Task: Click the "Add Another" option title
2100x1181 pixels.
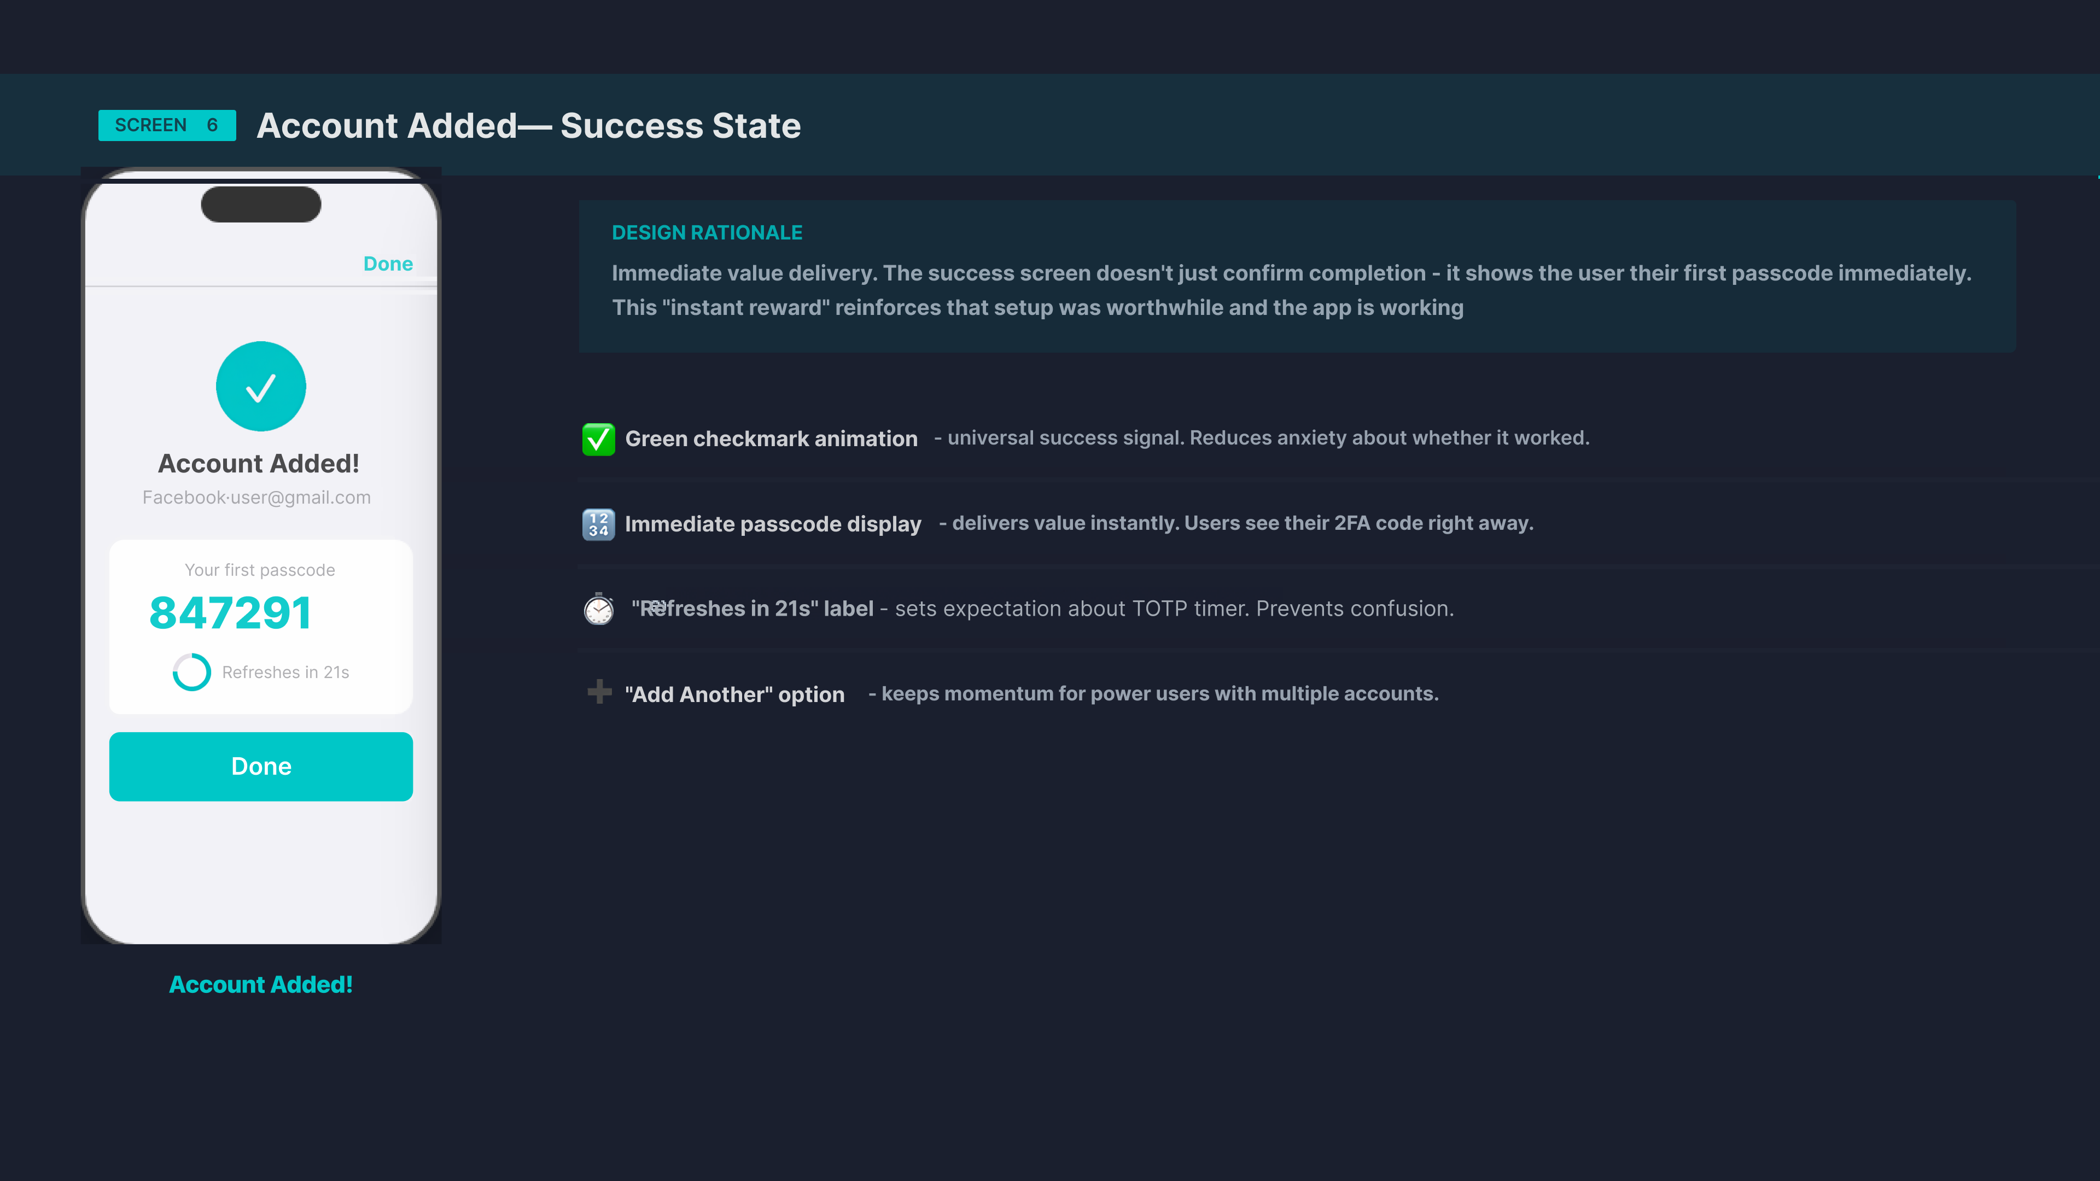Action: pos(734,694)
